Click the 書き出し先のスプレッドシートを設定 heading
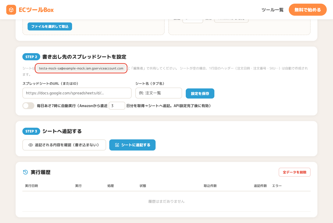Screen dimensions: 333x223 84,57
